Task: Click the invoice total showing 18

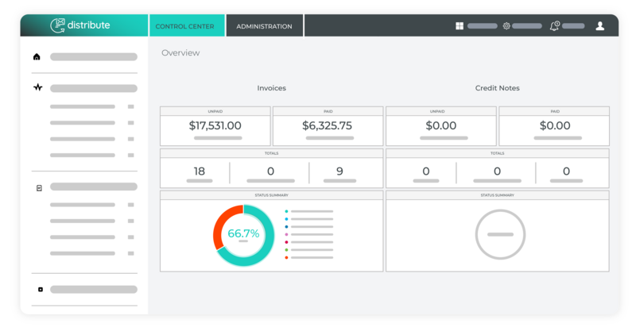Action: 200,171
